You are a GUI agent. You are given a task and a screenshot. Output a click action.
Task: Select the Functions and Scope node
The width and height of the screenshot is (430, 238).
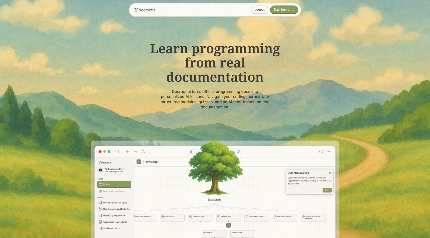point(200,218)
